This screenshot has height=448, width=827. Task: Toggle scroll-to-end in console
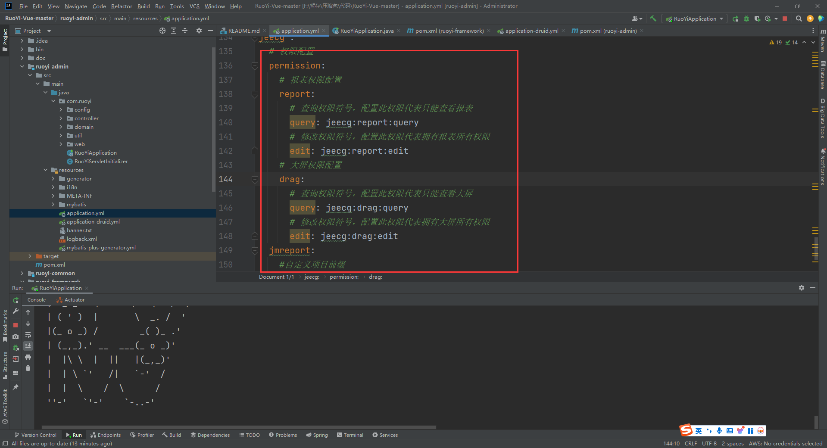pyautogui.click(x=28, y=346)
